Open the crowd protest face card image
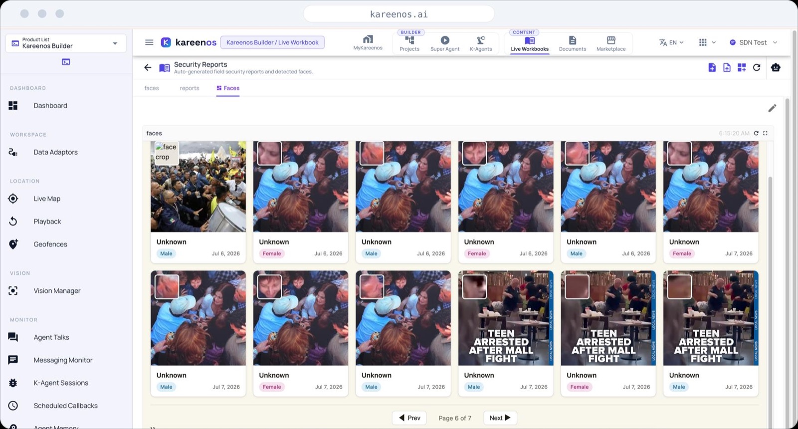 tap(198, 187)
